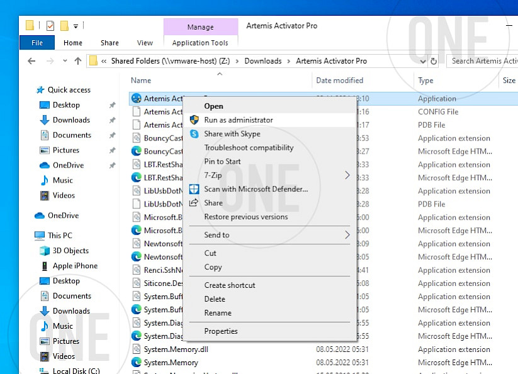Unpin Documents from Quick access
518x374 pixels.
tap(112, 135)
